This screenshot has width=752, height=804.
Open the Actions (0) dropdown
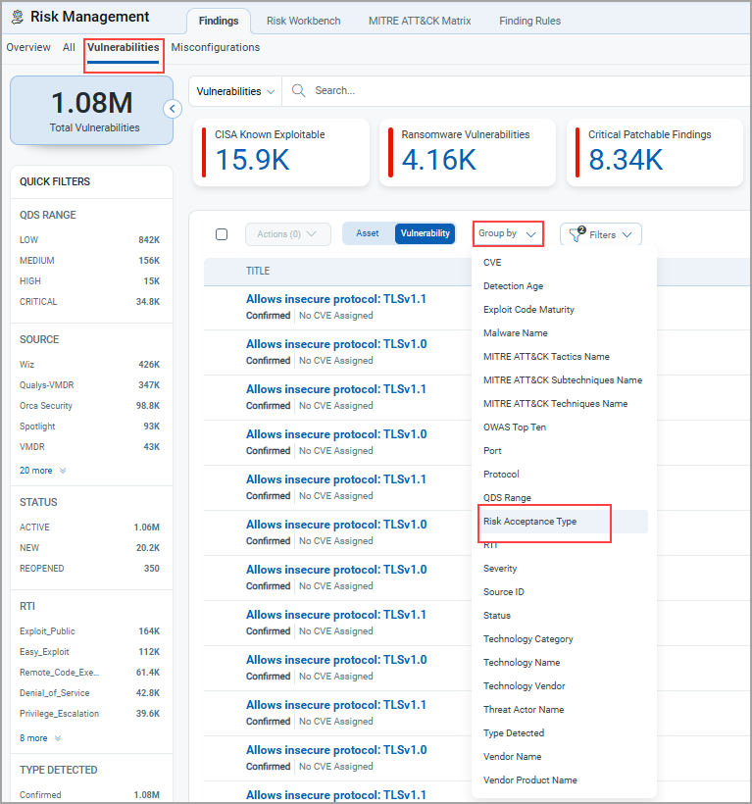point(287,234)
